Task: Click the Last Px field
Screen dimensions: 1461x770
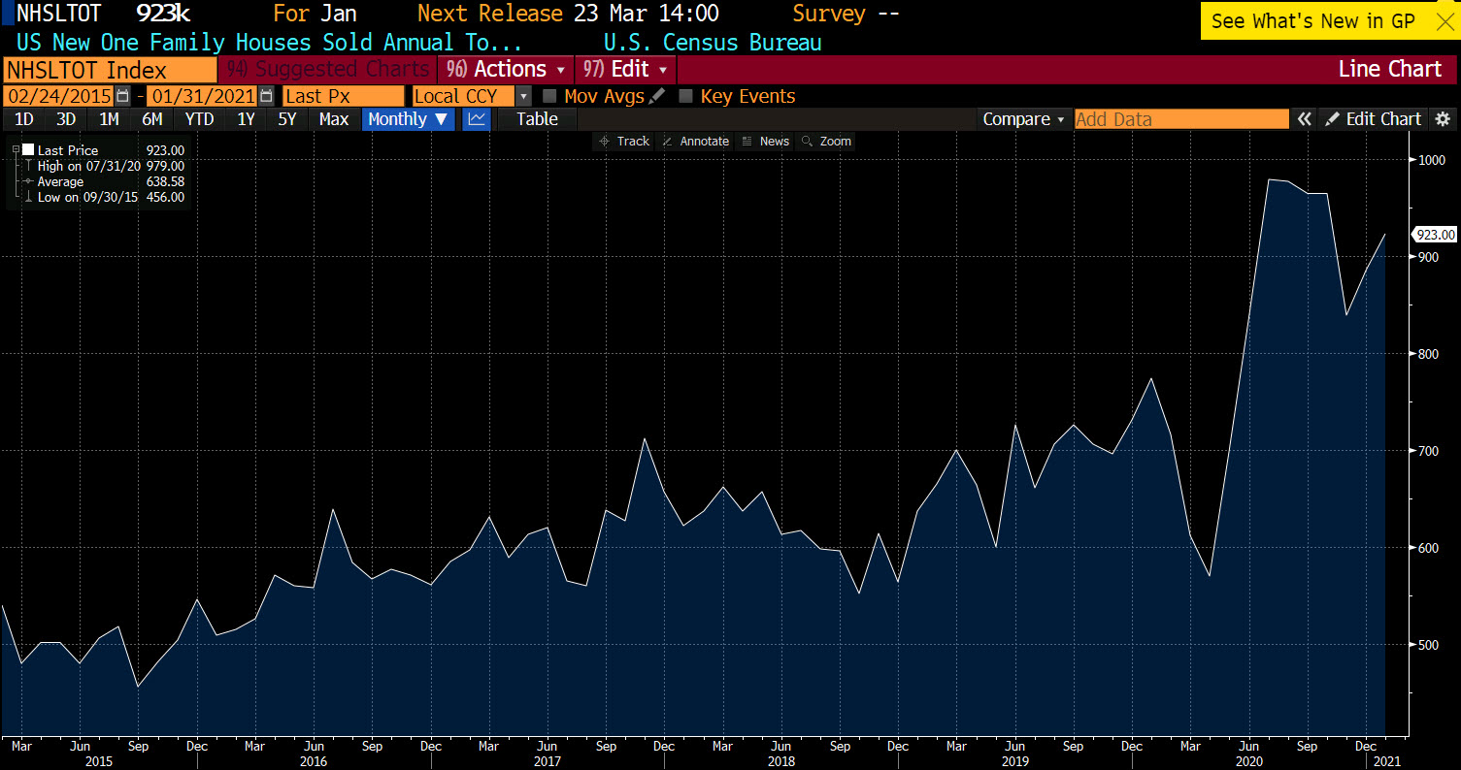Action: coord(343,96)
